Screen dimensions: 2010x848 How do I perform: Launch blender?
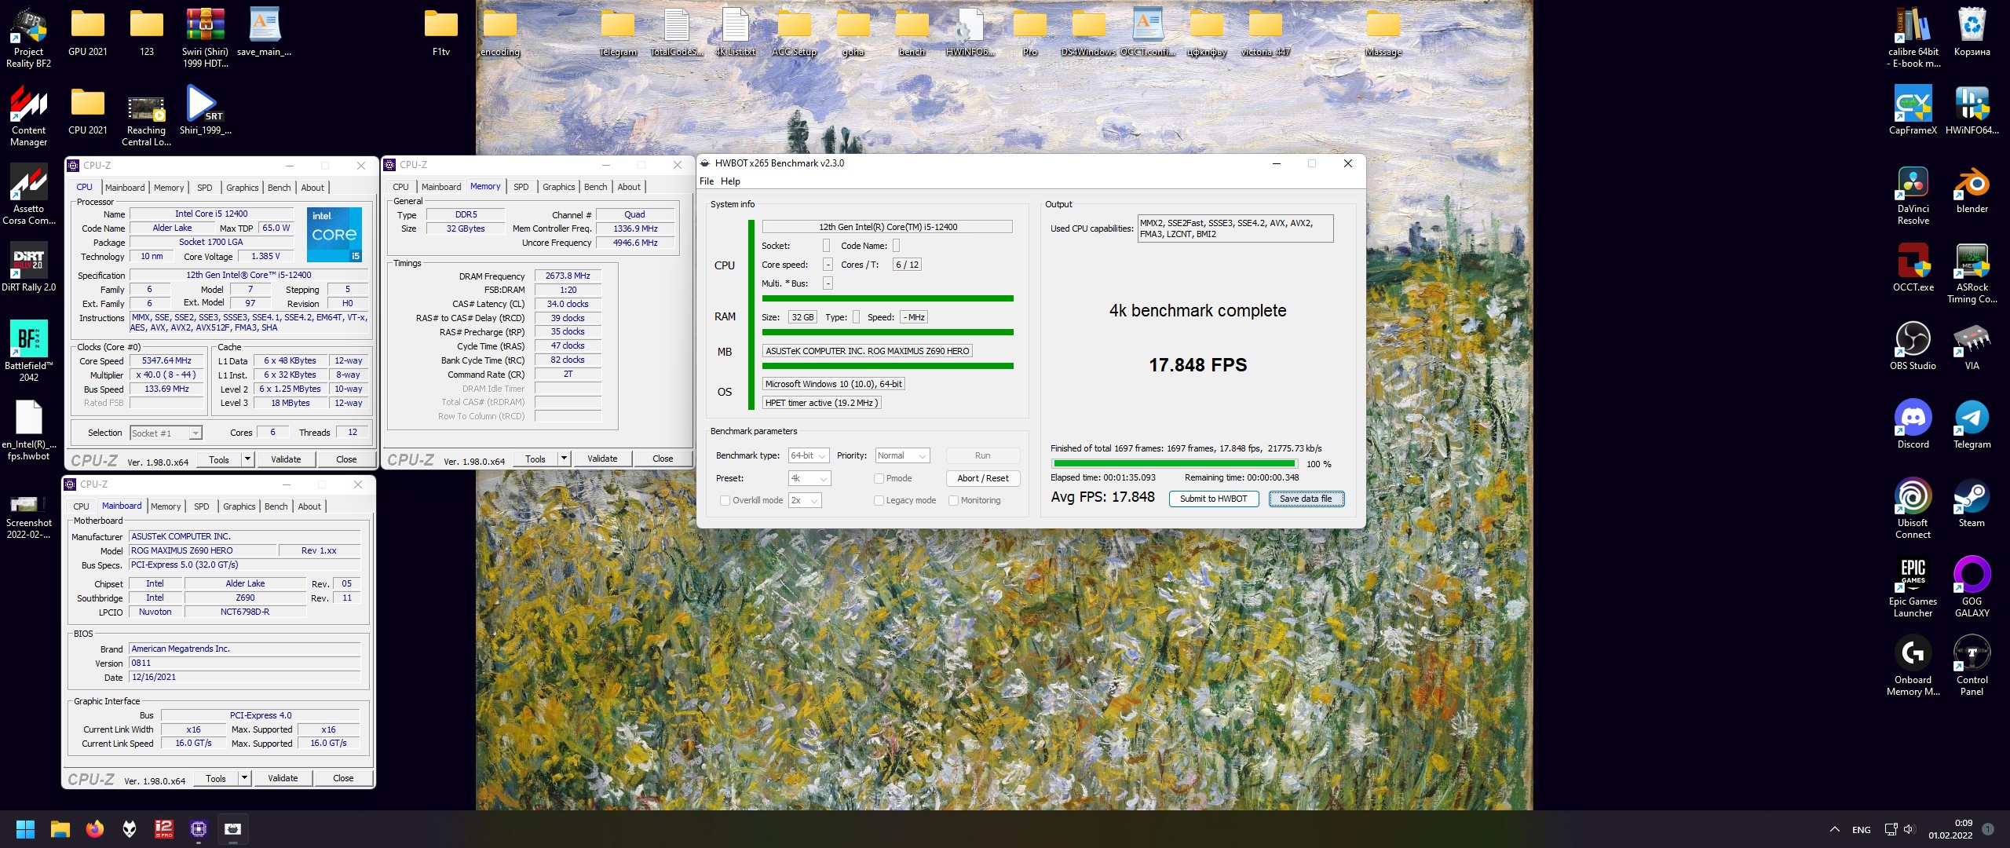tap(1972, 189)
